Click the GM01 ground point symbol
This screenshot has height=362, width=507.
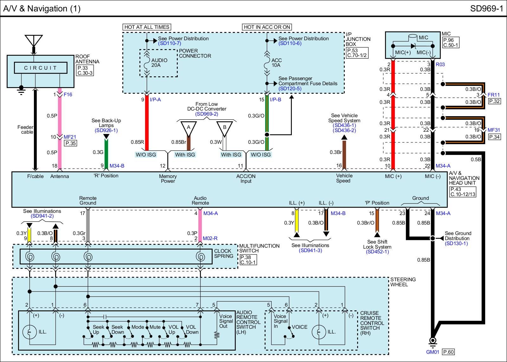pyautogui.click(x=432, y=341)
